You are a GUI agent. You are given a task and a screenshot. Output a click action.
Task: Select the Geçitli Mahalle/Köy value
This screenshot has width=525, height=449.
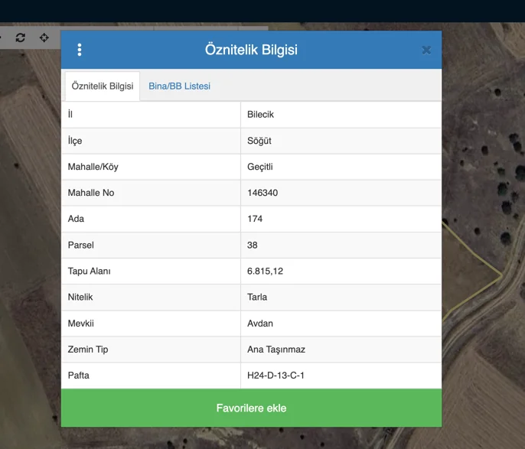point(260,167)
